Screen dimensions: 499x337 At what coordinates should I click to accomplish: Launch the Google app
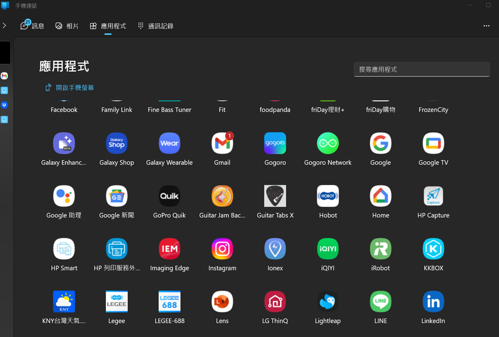[381, 143]
